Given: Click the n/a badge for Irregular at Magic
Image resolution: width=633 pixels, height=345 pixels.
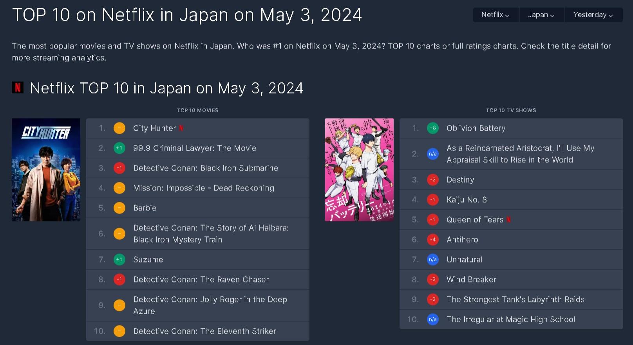Looking at the screenshot, I should tap(433, 320).
